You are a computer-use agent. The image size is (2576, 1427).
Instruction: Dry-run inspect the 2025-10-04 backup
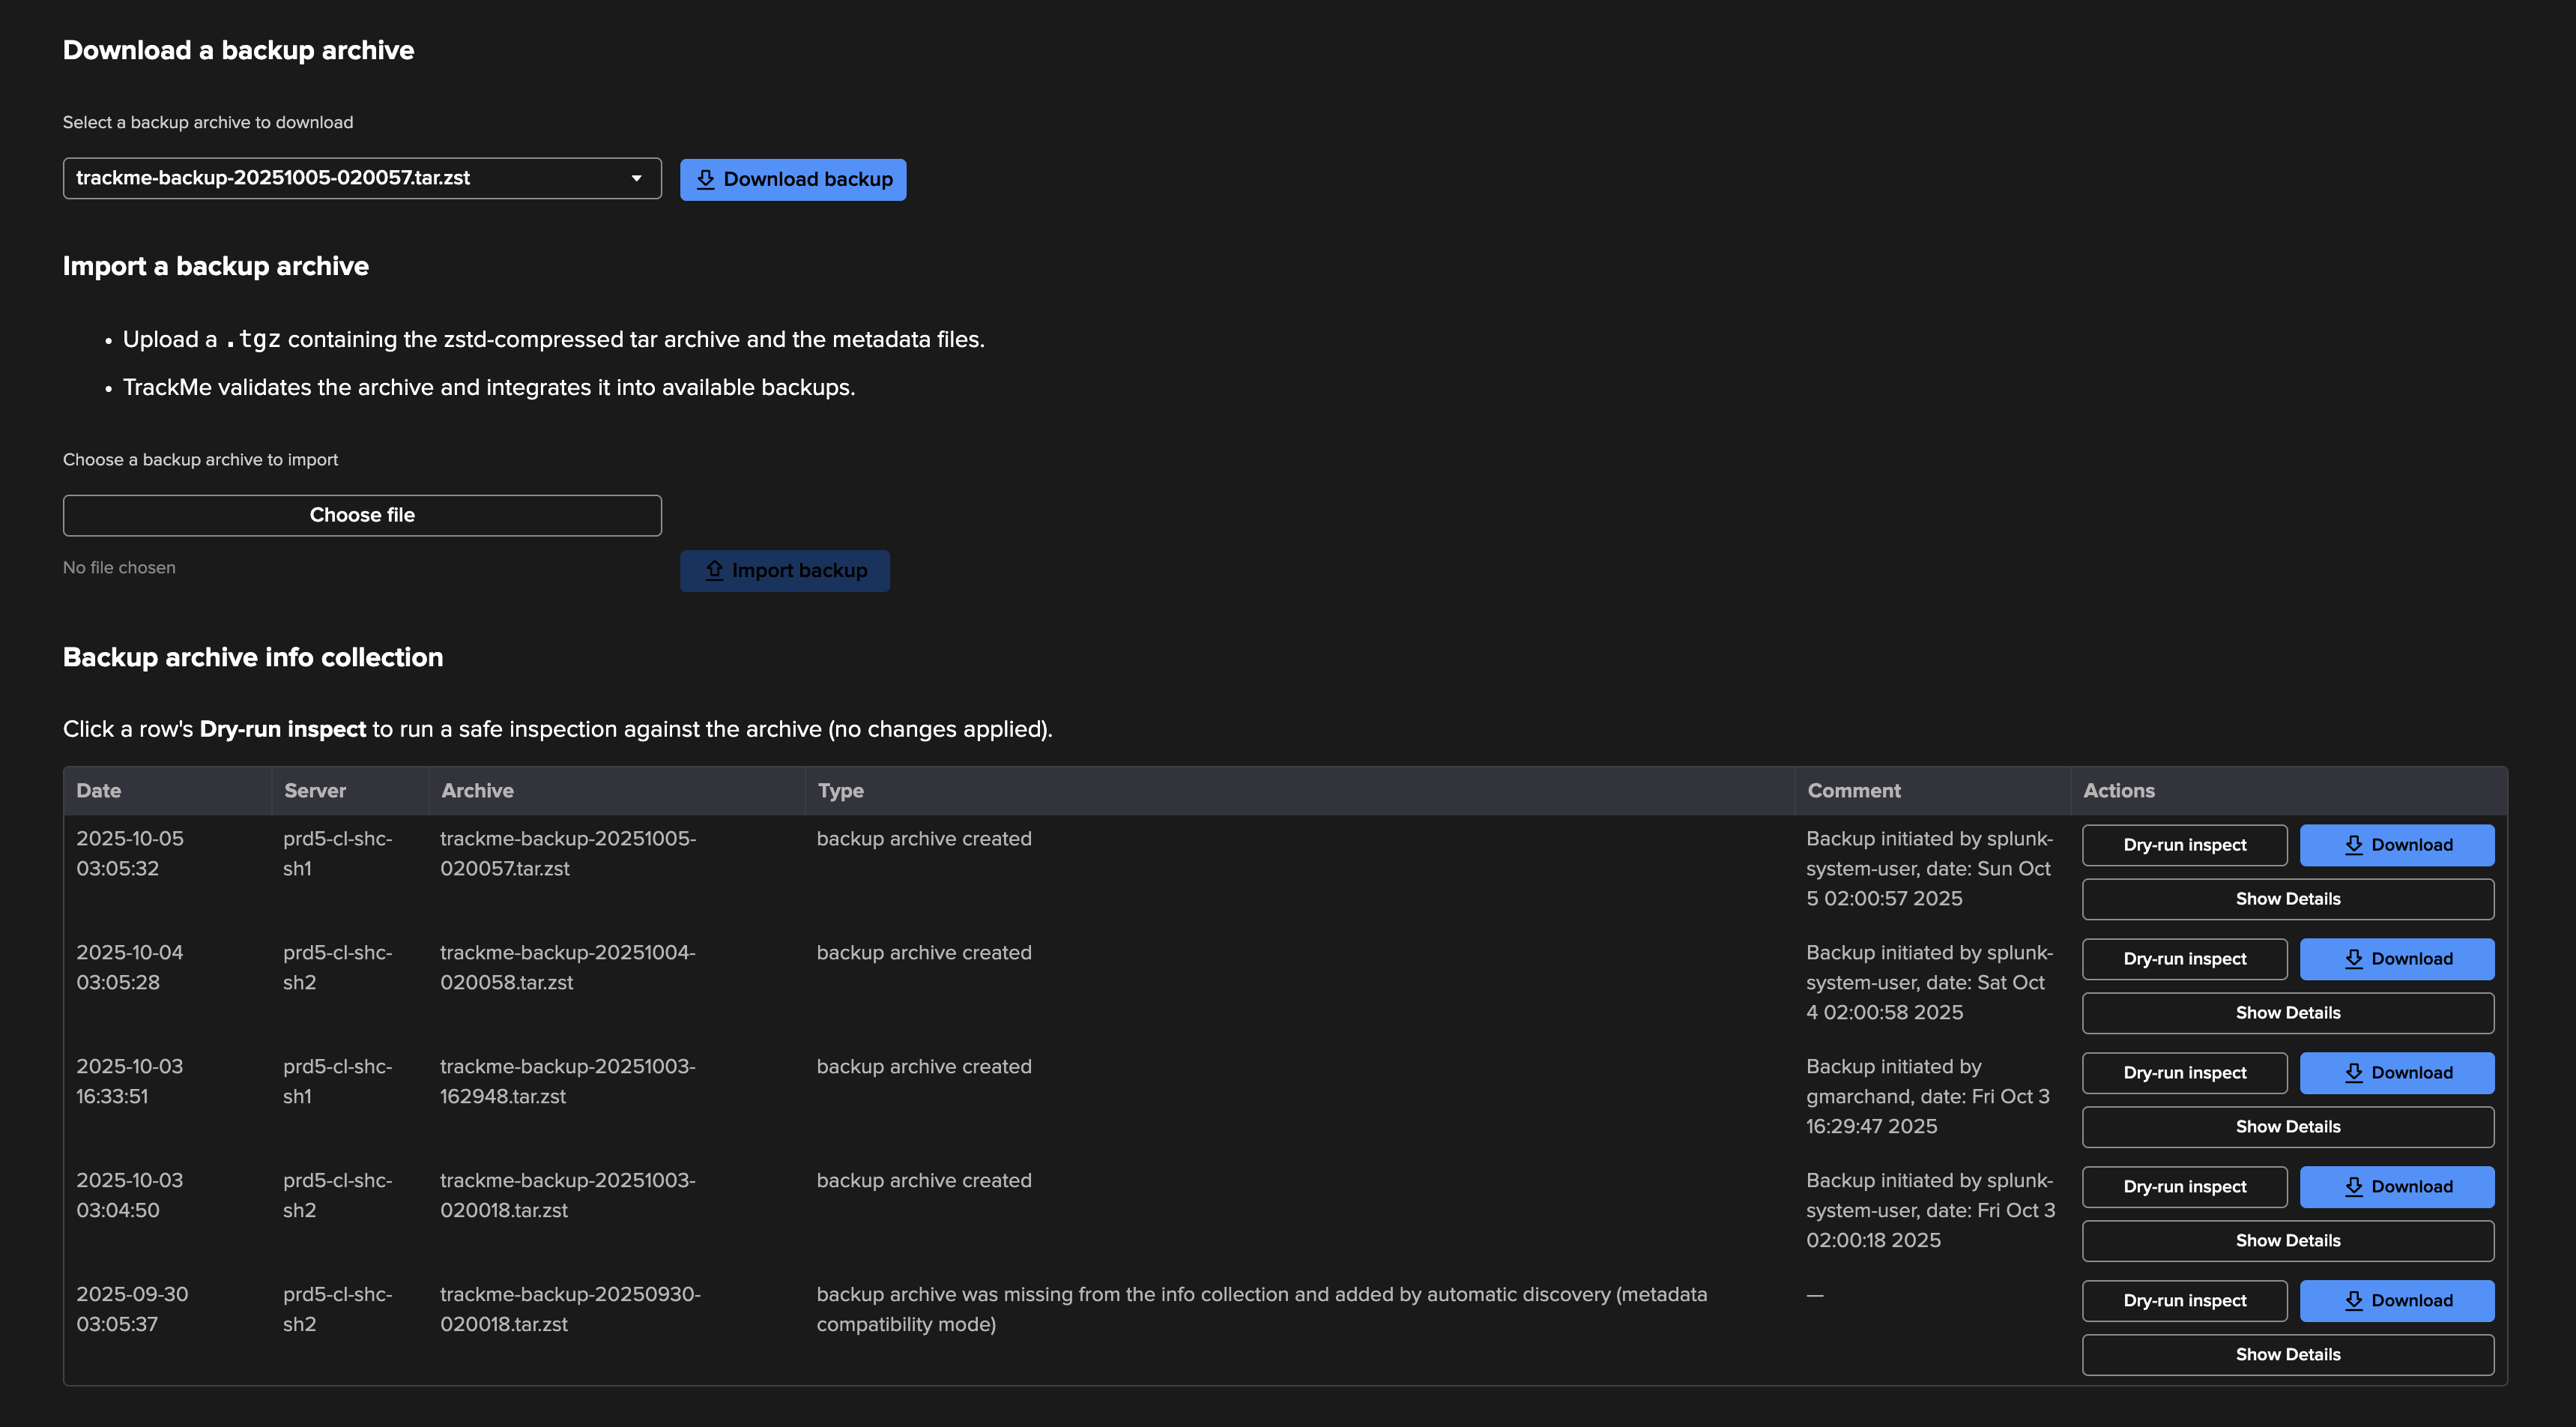2184,959
